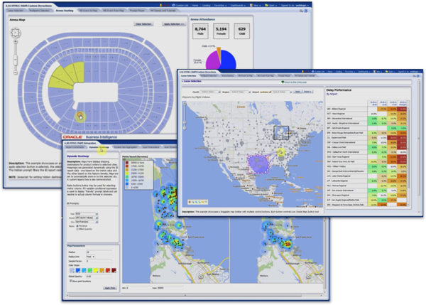Click the 629 Child attendance tile
The image size is (426, 305).
pos(242,31)
